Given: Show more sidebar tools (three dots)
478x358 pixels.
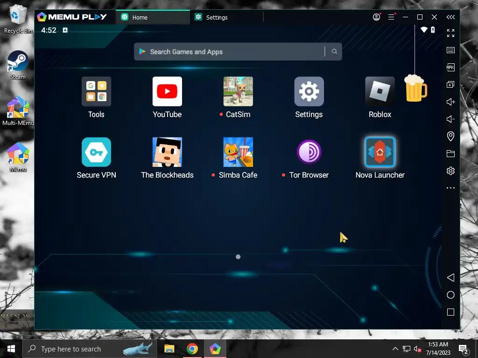Looking at the screenshot, I should pyautogui.click(x=450, y=188).
